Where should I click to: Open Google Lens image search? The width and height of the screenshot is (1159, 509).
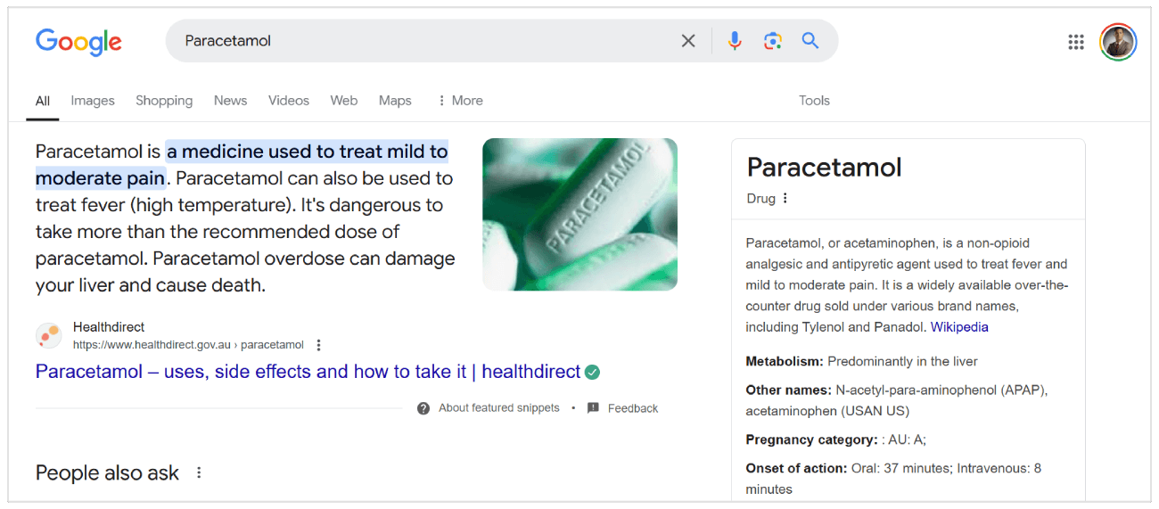point(773,41)
